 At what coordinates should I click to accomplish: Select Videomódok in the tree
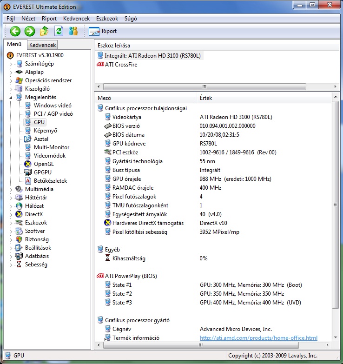(50, 156)
